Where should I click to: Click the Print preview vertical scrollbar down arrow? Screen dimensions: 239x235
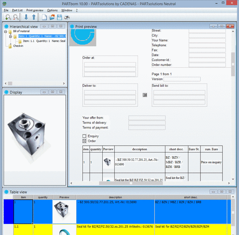233,179
